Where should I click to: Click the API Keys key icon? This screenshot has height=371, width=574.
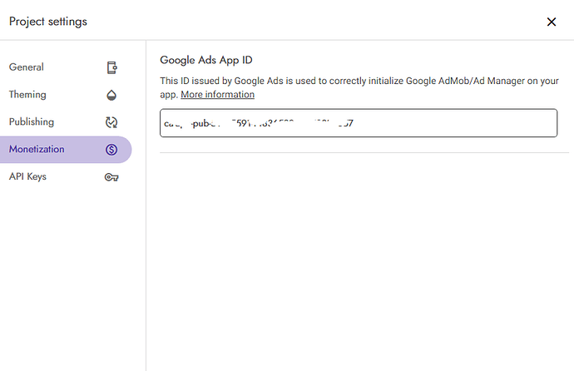(111, 177)
